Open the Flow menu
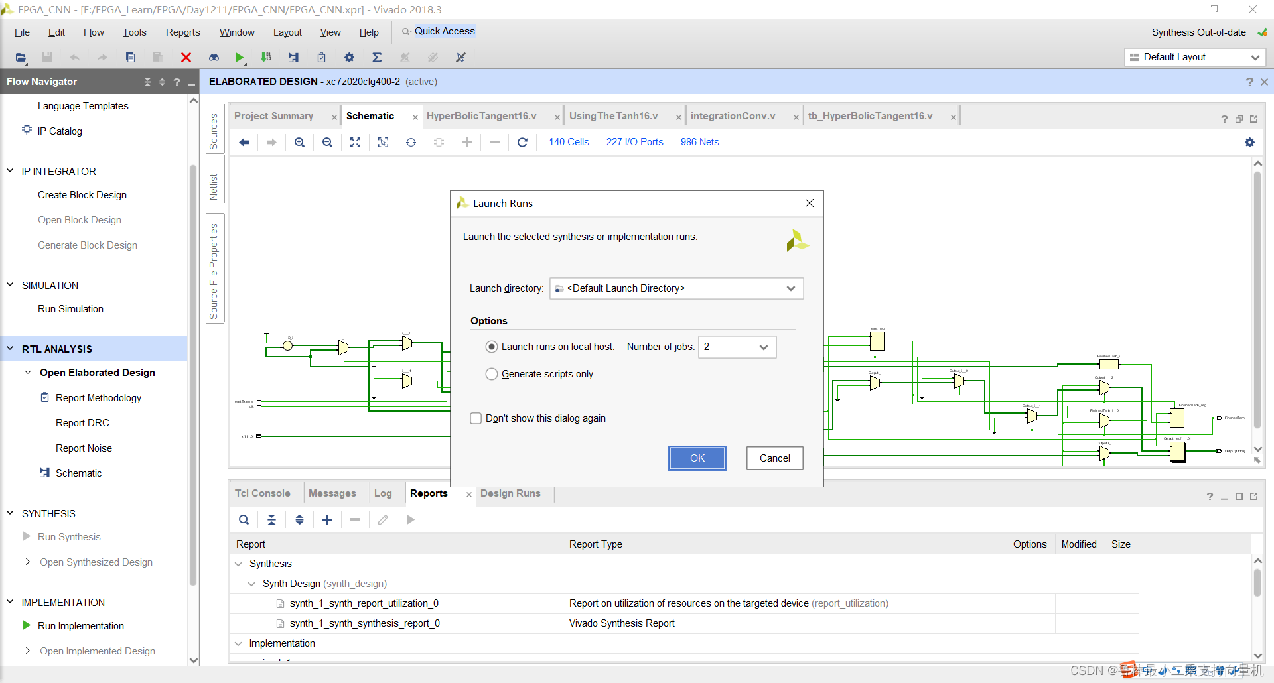The width and height of the screenshot is (1274, 683). pyautogui.click(x=94, y=32)
